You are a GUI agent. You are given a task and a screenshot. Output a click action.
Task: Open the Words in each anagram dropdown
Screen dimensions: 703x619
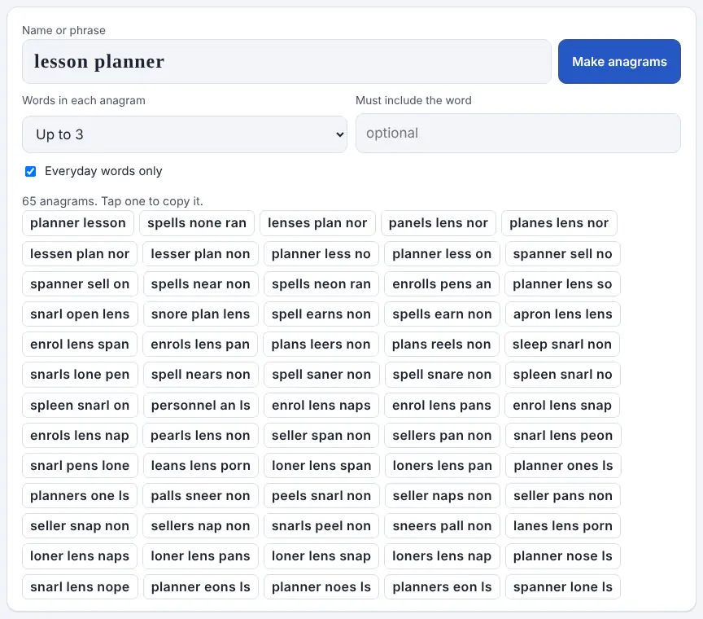(x=184, y=134)
